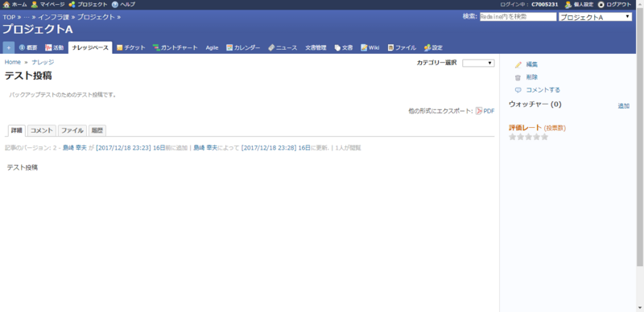Click the pencil edit (編集) icon
Viewport: 644px width, 312px height.
click(518, 65)
